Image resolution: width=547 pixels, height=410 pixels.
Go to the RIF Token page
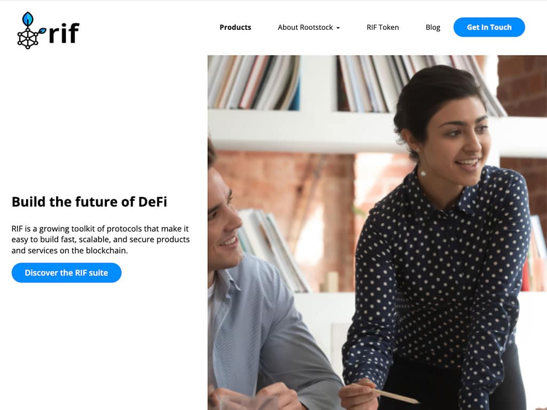coord(382,27)
